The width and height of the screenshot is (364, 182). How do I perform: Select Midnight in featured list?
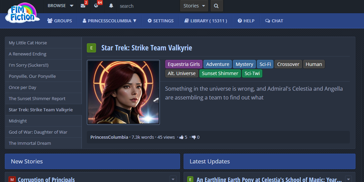43,121
